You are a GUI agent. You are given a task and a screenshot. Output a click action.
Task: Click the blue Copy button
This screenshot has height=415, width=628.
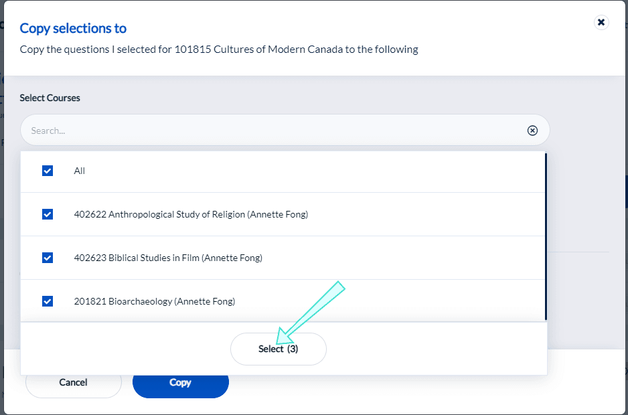click(x=180, y=383)
